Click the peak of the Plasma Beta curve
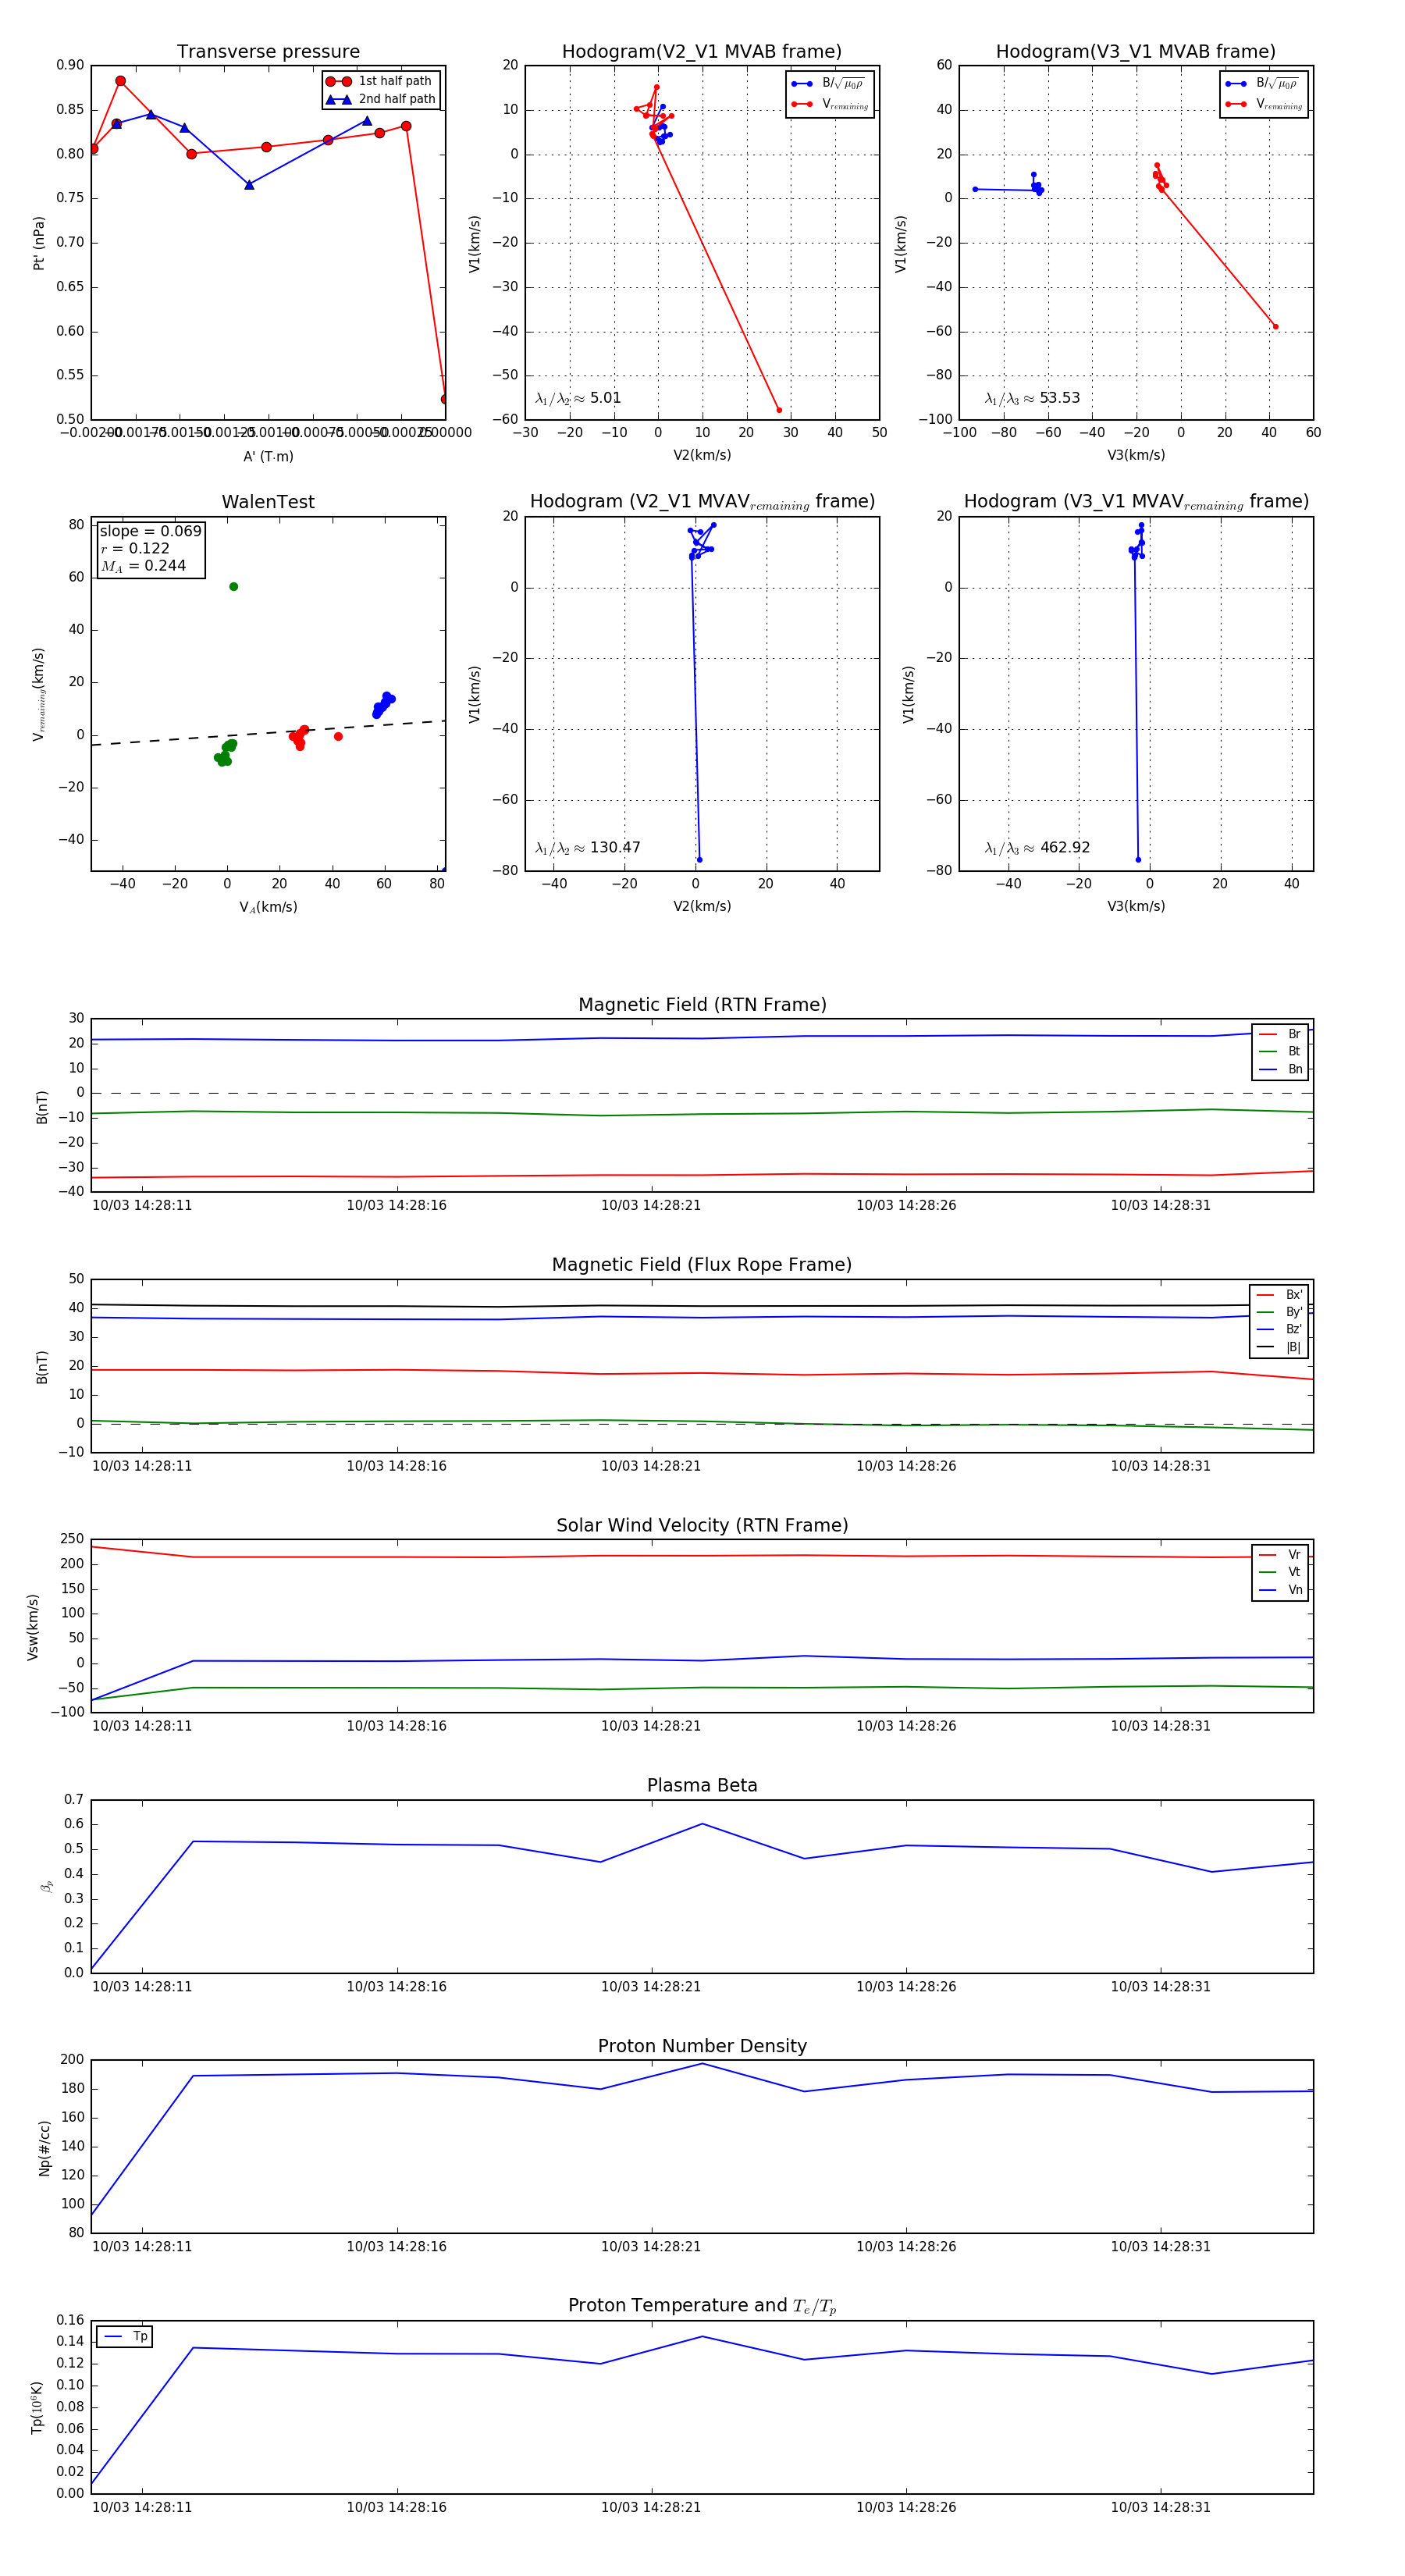 [702, 1824]
